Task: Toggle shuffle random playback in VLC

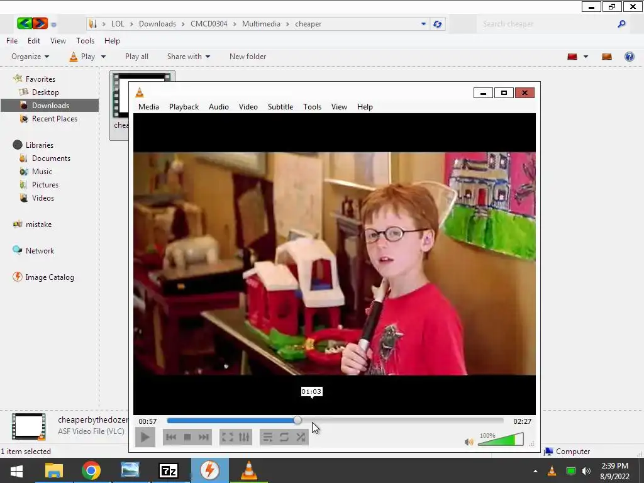Action: [301, 437]
